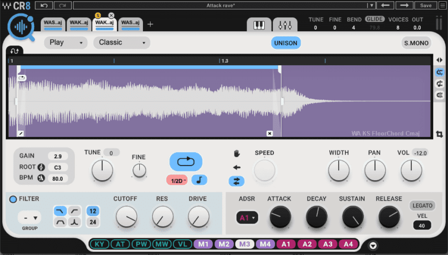Select notch filter shape

coord(74,222)
